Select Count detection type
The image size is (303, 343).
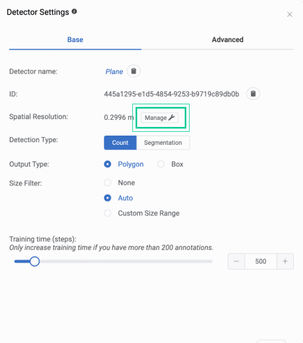coord(120,143)
